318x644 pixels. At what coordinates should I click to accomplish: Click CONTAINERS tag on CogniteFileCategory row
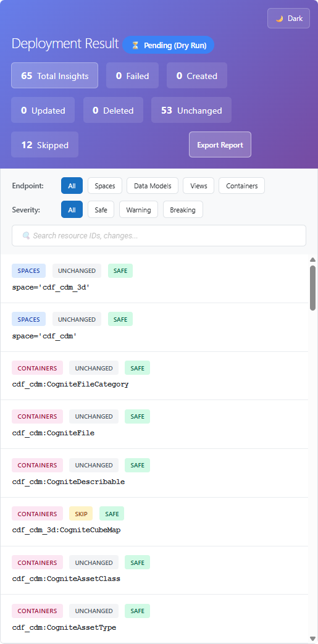[x=38, y=368]
